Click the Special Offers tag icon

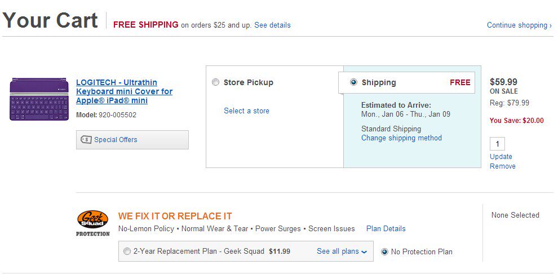(86, 140)
